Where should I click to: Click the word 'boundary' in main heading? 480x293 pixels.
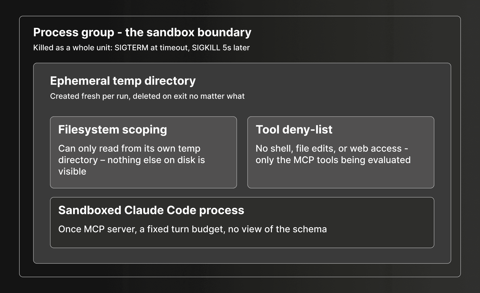pos(224,33)
